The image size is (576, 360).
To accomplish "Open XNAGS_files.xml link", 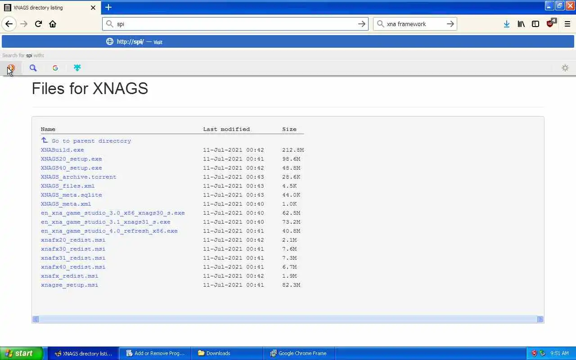I will click(x=67, y=186).
